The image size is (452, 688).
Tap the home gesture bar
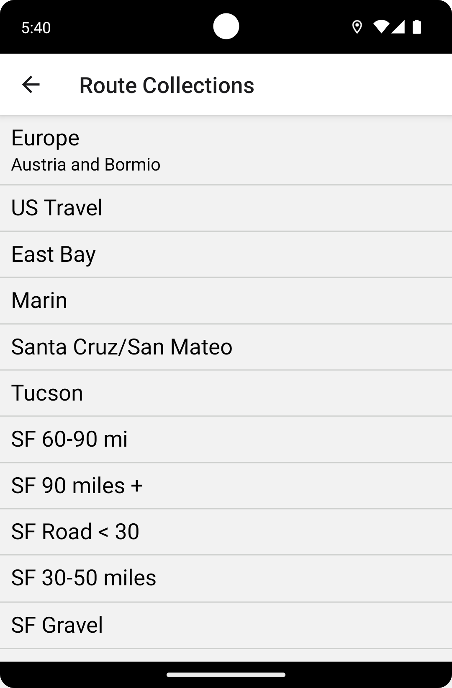(226, 675)
